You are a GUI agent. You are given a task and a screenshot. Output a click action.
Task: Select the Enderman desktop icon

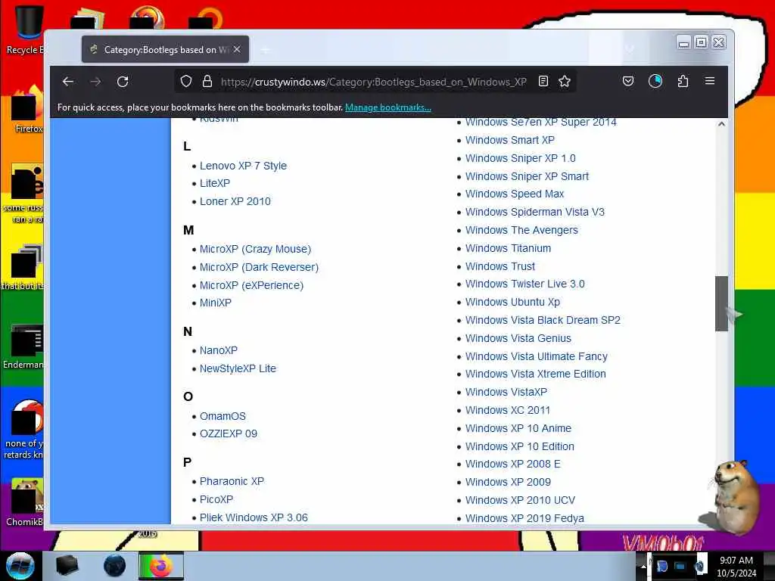click(x=23, y=346)
